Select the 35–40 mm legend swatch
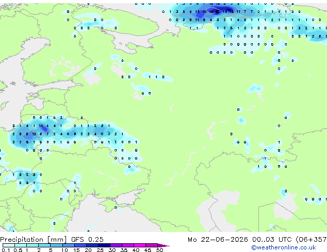Image resolution: width=327 pixels, height=252 pixels. point(127,245)
